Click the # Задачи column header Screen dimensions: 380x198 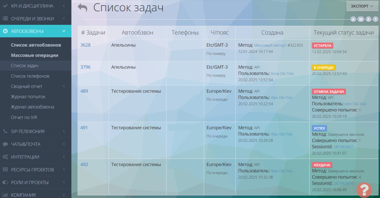pos(93,33)
